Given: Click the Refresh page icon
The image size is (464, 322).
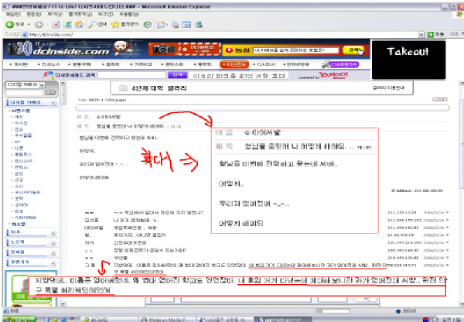Looking at the screenshot, I should click(68, 25).
